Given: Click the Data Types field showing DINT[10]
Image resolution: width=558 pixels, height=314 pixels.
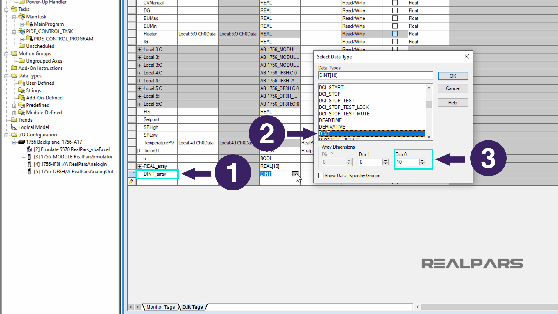Looking at the screenshot, I should click(375, 75).
